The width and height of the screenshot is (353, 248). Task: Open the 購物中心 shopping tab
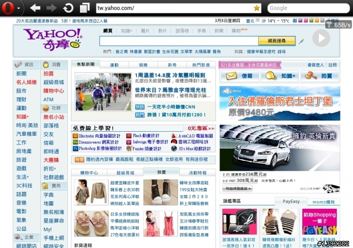89,173
